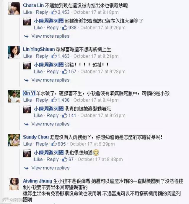The image size is (189, 204).
Task: Click Xin Yi's profile picture
Action: (14, 96)
